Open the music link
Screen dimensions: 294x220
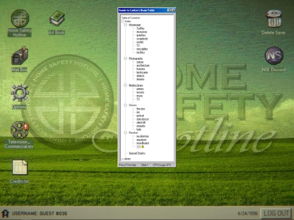(x=140, y=96)
